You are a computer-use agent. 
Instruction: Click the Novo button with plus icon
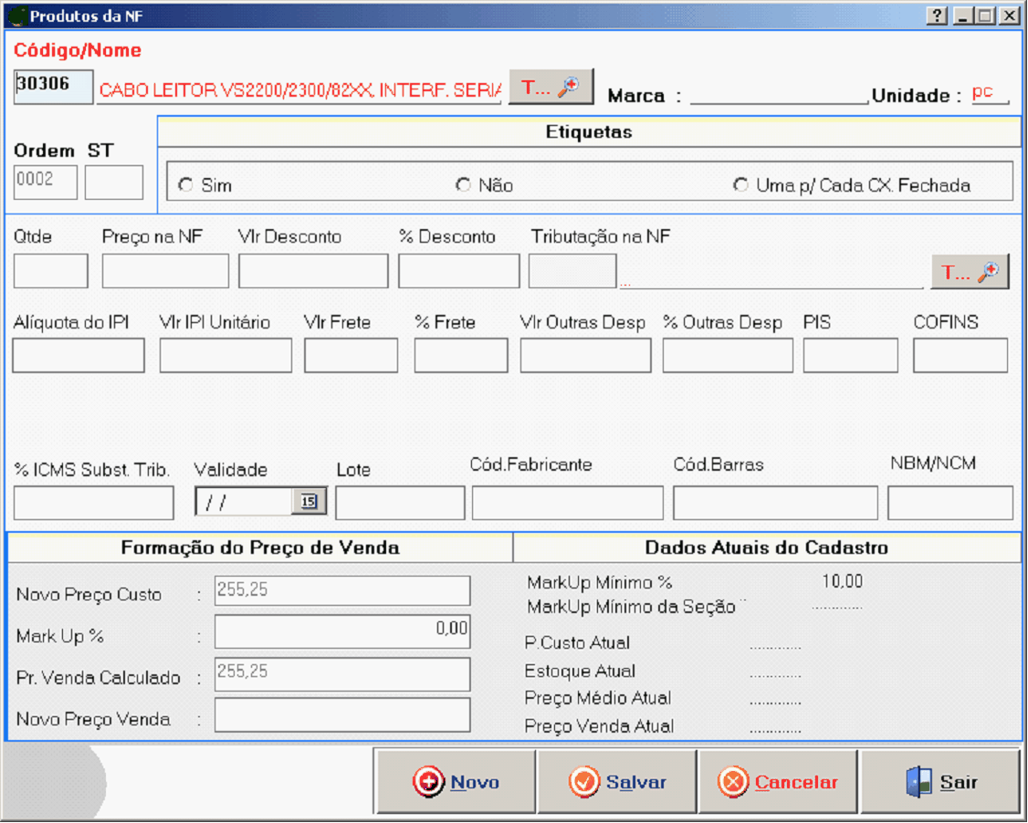click(456, 782)
